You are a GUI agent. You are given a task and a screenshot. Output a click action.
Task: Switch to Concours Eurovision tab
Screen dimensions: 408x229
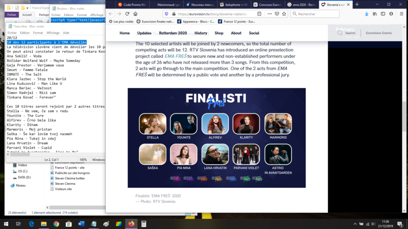click(x=267, y=5)
